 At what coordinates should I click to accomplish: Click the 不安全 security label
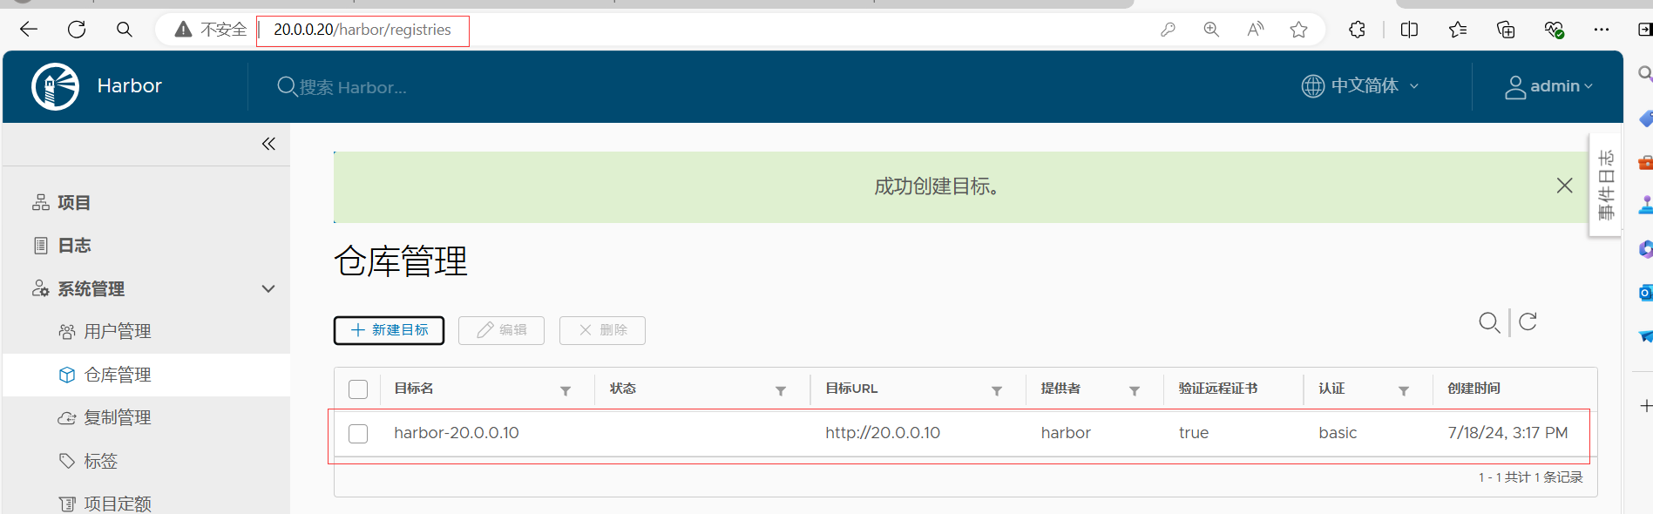coord(224,30)
